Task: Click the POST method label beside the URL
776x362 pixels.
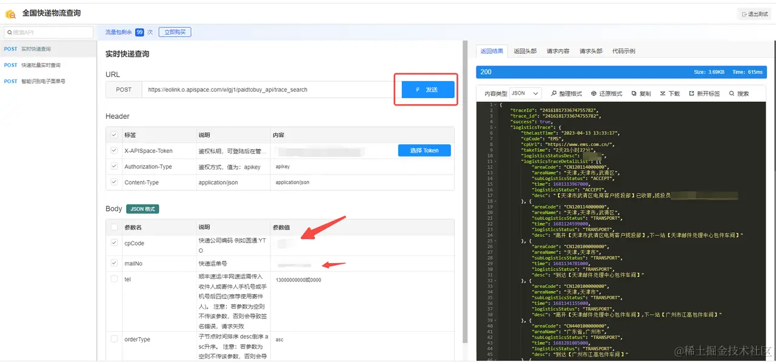Action: pos(124,90)
